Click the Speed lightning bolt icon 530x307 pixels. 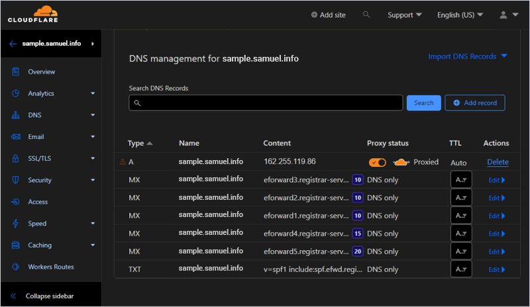tap(15, 223)
